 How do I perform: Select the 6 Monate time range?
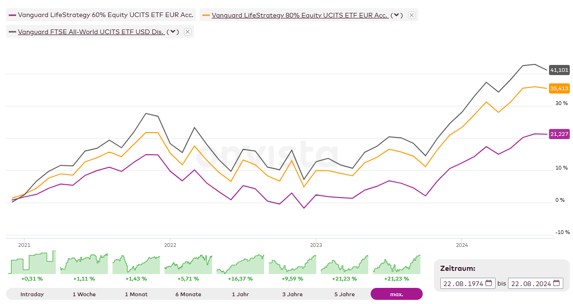coord(188,294)
